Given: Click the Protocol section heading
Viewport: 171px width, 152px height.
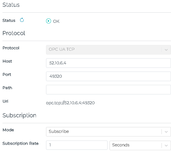Looking at the screenshot, I should (x=14, y=33).
